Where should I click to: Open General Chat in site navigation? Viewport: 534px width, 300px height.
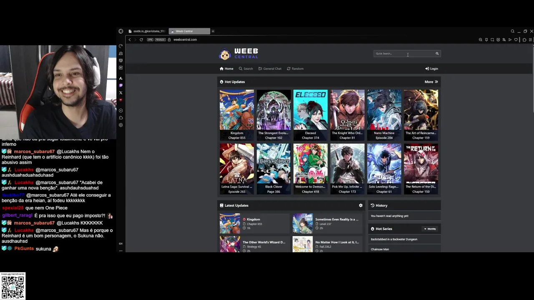tap(270, 69)
